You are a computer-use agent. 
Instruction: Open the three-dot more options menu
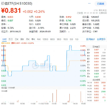point(89,3)
